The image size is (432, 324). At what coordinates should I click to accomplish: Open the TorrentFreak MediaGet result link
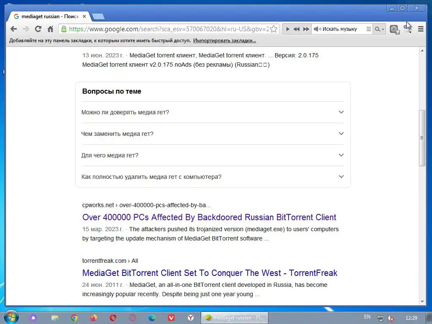[x=210, y=273]
